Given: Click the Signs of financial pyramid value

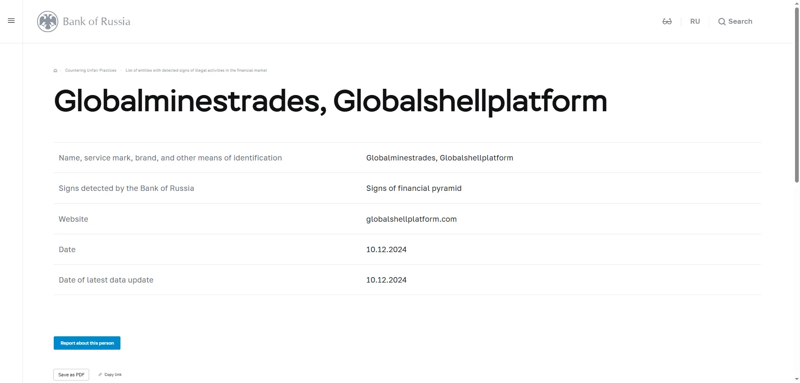Looking at the screenshot, I should pos(414,188).
